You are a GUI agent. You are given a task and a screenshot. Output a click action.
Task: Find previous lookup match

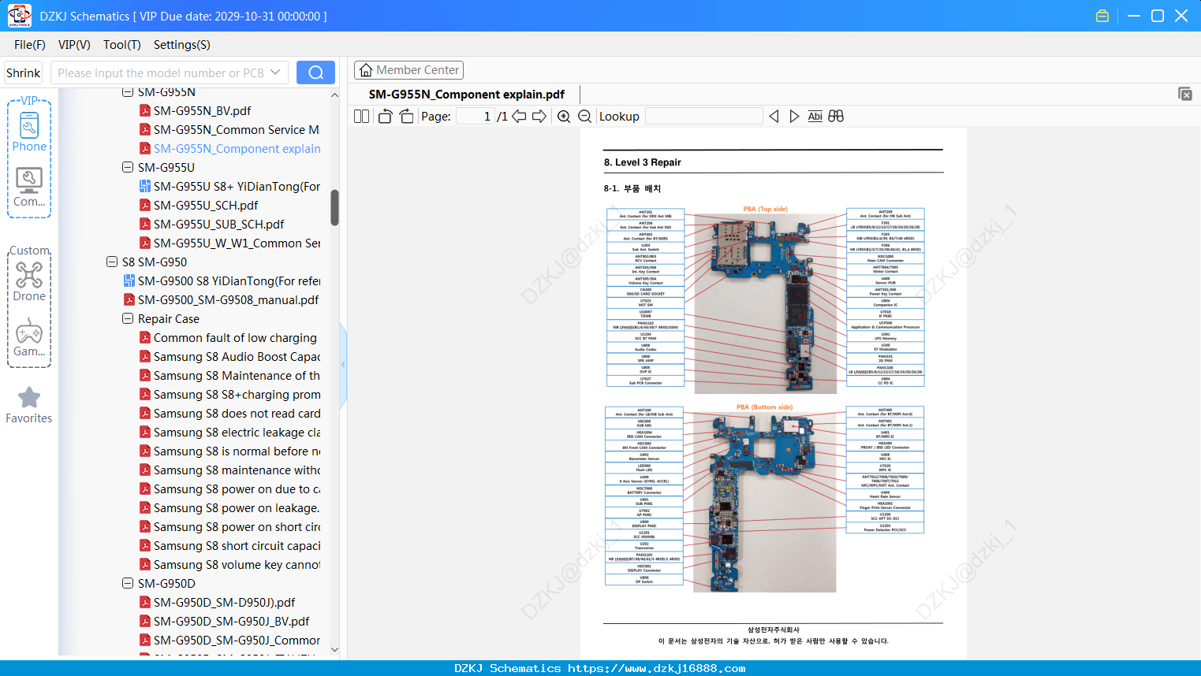(x=774, y=117)
